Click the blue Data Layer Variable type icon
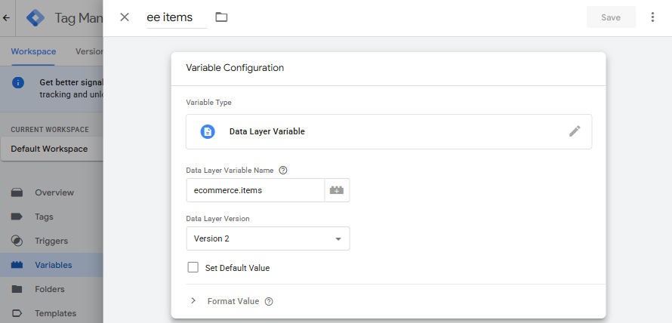Image resolution: width=672 pixels, height=323 pixels. click(208, 131)
